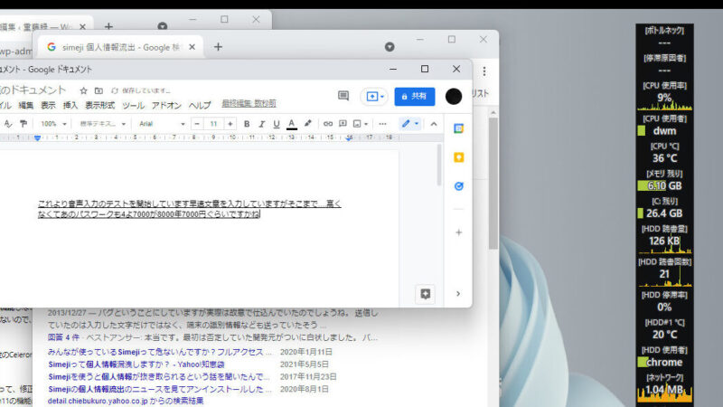723x407 pixels.
Task: Get add-ons with side panel plus
Action: pos(458,232)
